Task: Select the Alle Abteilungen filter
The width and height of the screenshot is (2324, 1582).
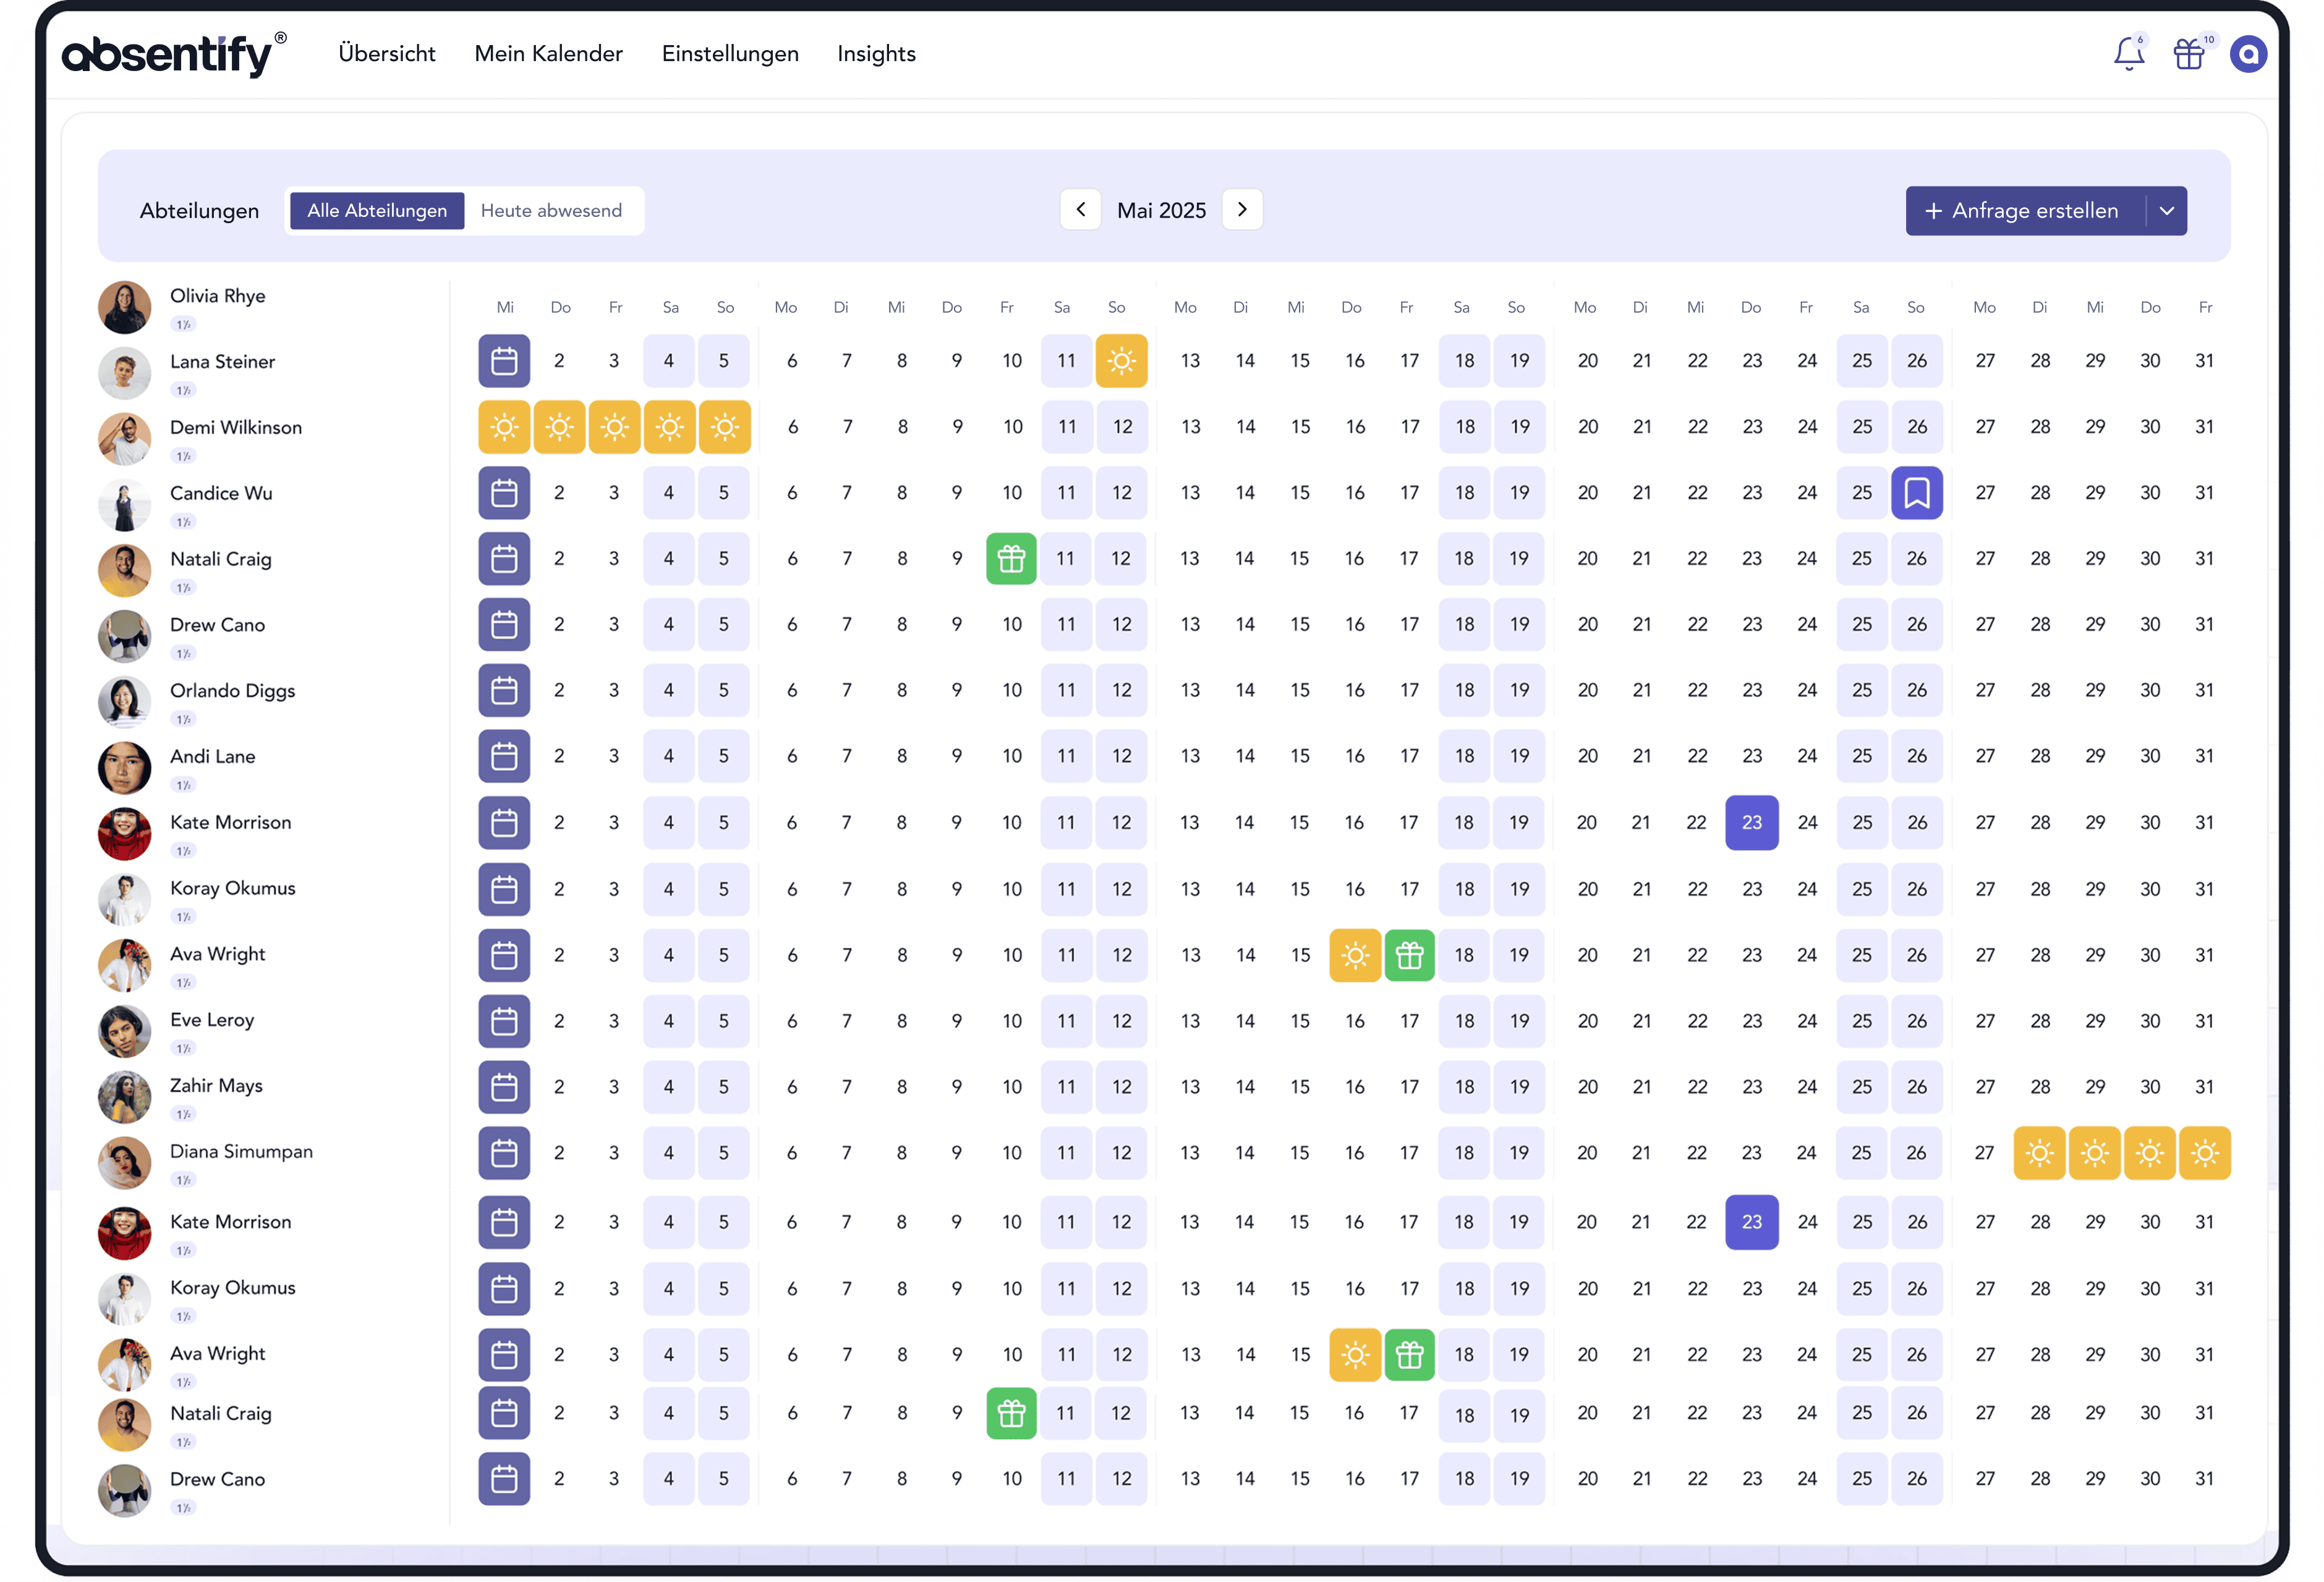Action: coord(377,211)
